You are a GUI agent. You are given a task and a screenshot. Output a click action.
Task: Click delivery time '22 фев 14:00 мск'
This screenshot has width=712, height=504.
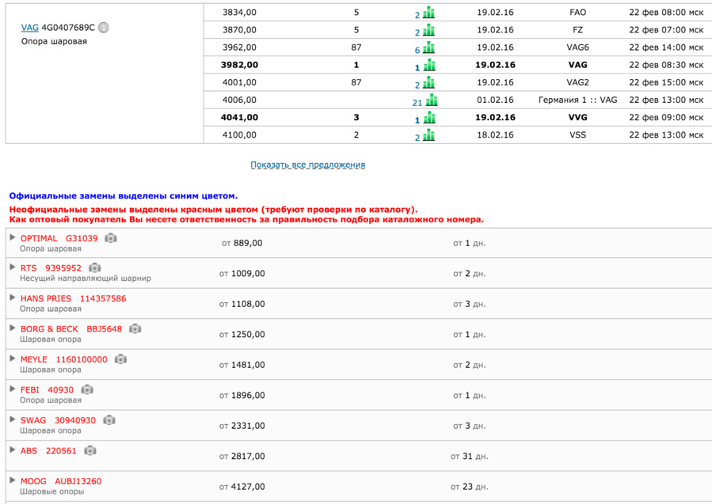(x=666, y=47)
